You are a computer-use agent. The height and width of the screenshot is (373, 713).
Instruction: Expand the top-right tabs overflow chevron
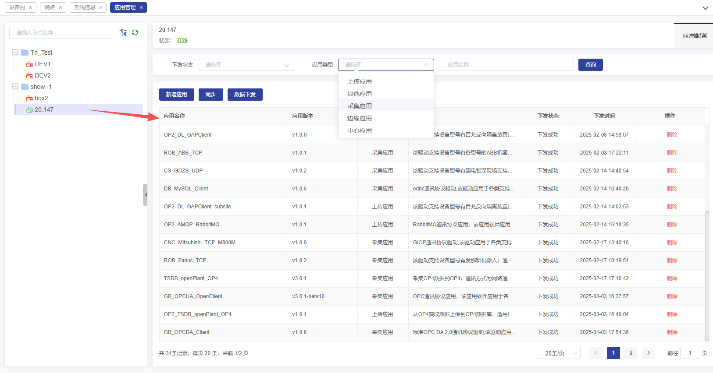click(705, 8)
